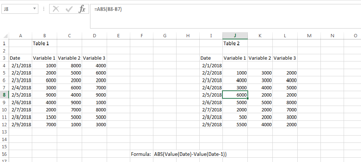This screenshot has width=361, height=162.
Task: Select column L header
Action: 285,36
